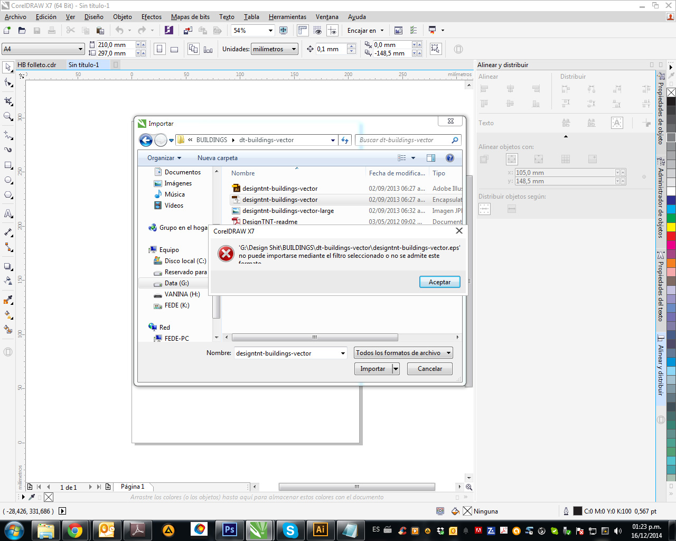
Task: Open the Nombre file name dropdown arrow
Action: pyautogui.click(x=343, y=353)
